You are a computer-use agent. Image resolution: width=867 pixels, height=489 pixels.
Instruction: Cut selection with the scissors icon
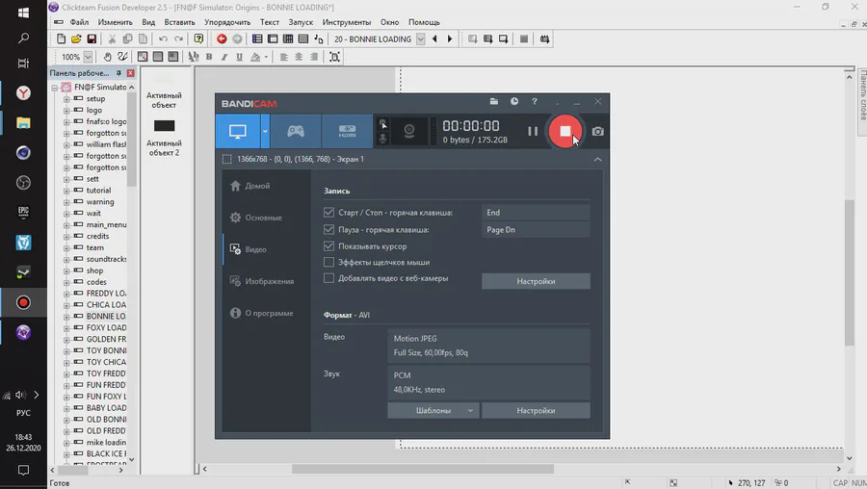(112, 39)
